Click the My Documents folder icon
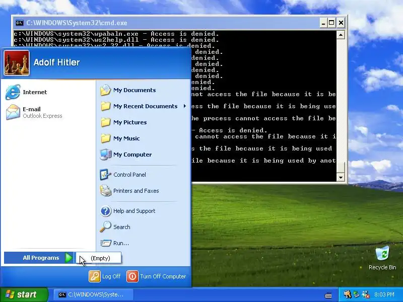 [106, 90]
